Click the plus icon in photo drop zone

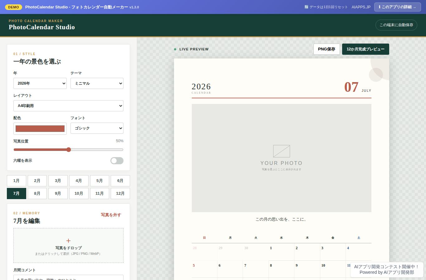tap(68, 240)
